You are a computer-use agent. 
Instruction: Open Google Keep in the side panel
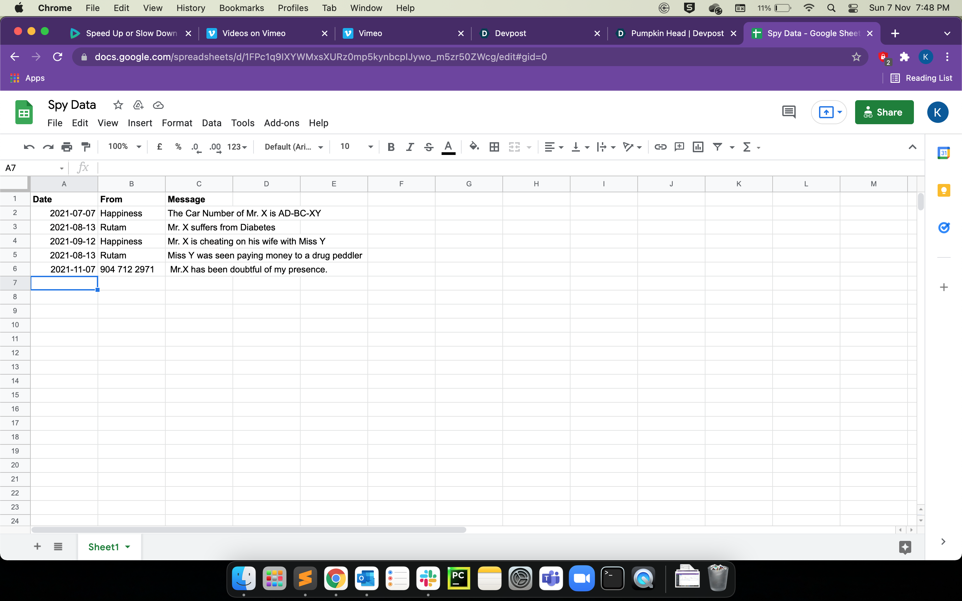(x=944, y=190)
